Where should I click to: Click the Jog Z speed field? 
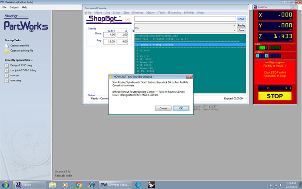[x=123, y=41]
